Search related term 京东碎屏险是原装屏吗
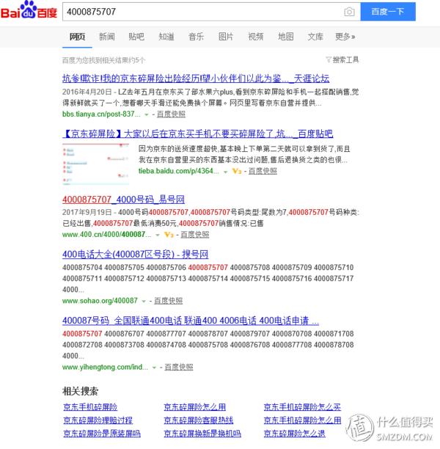This screenshot has width=440, height=449. [102, 434]
